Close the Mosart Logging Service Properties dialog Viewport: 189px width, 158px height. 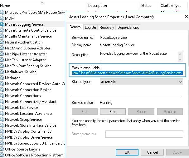click(x=186, y=17)
